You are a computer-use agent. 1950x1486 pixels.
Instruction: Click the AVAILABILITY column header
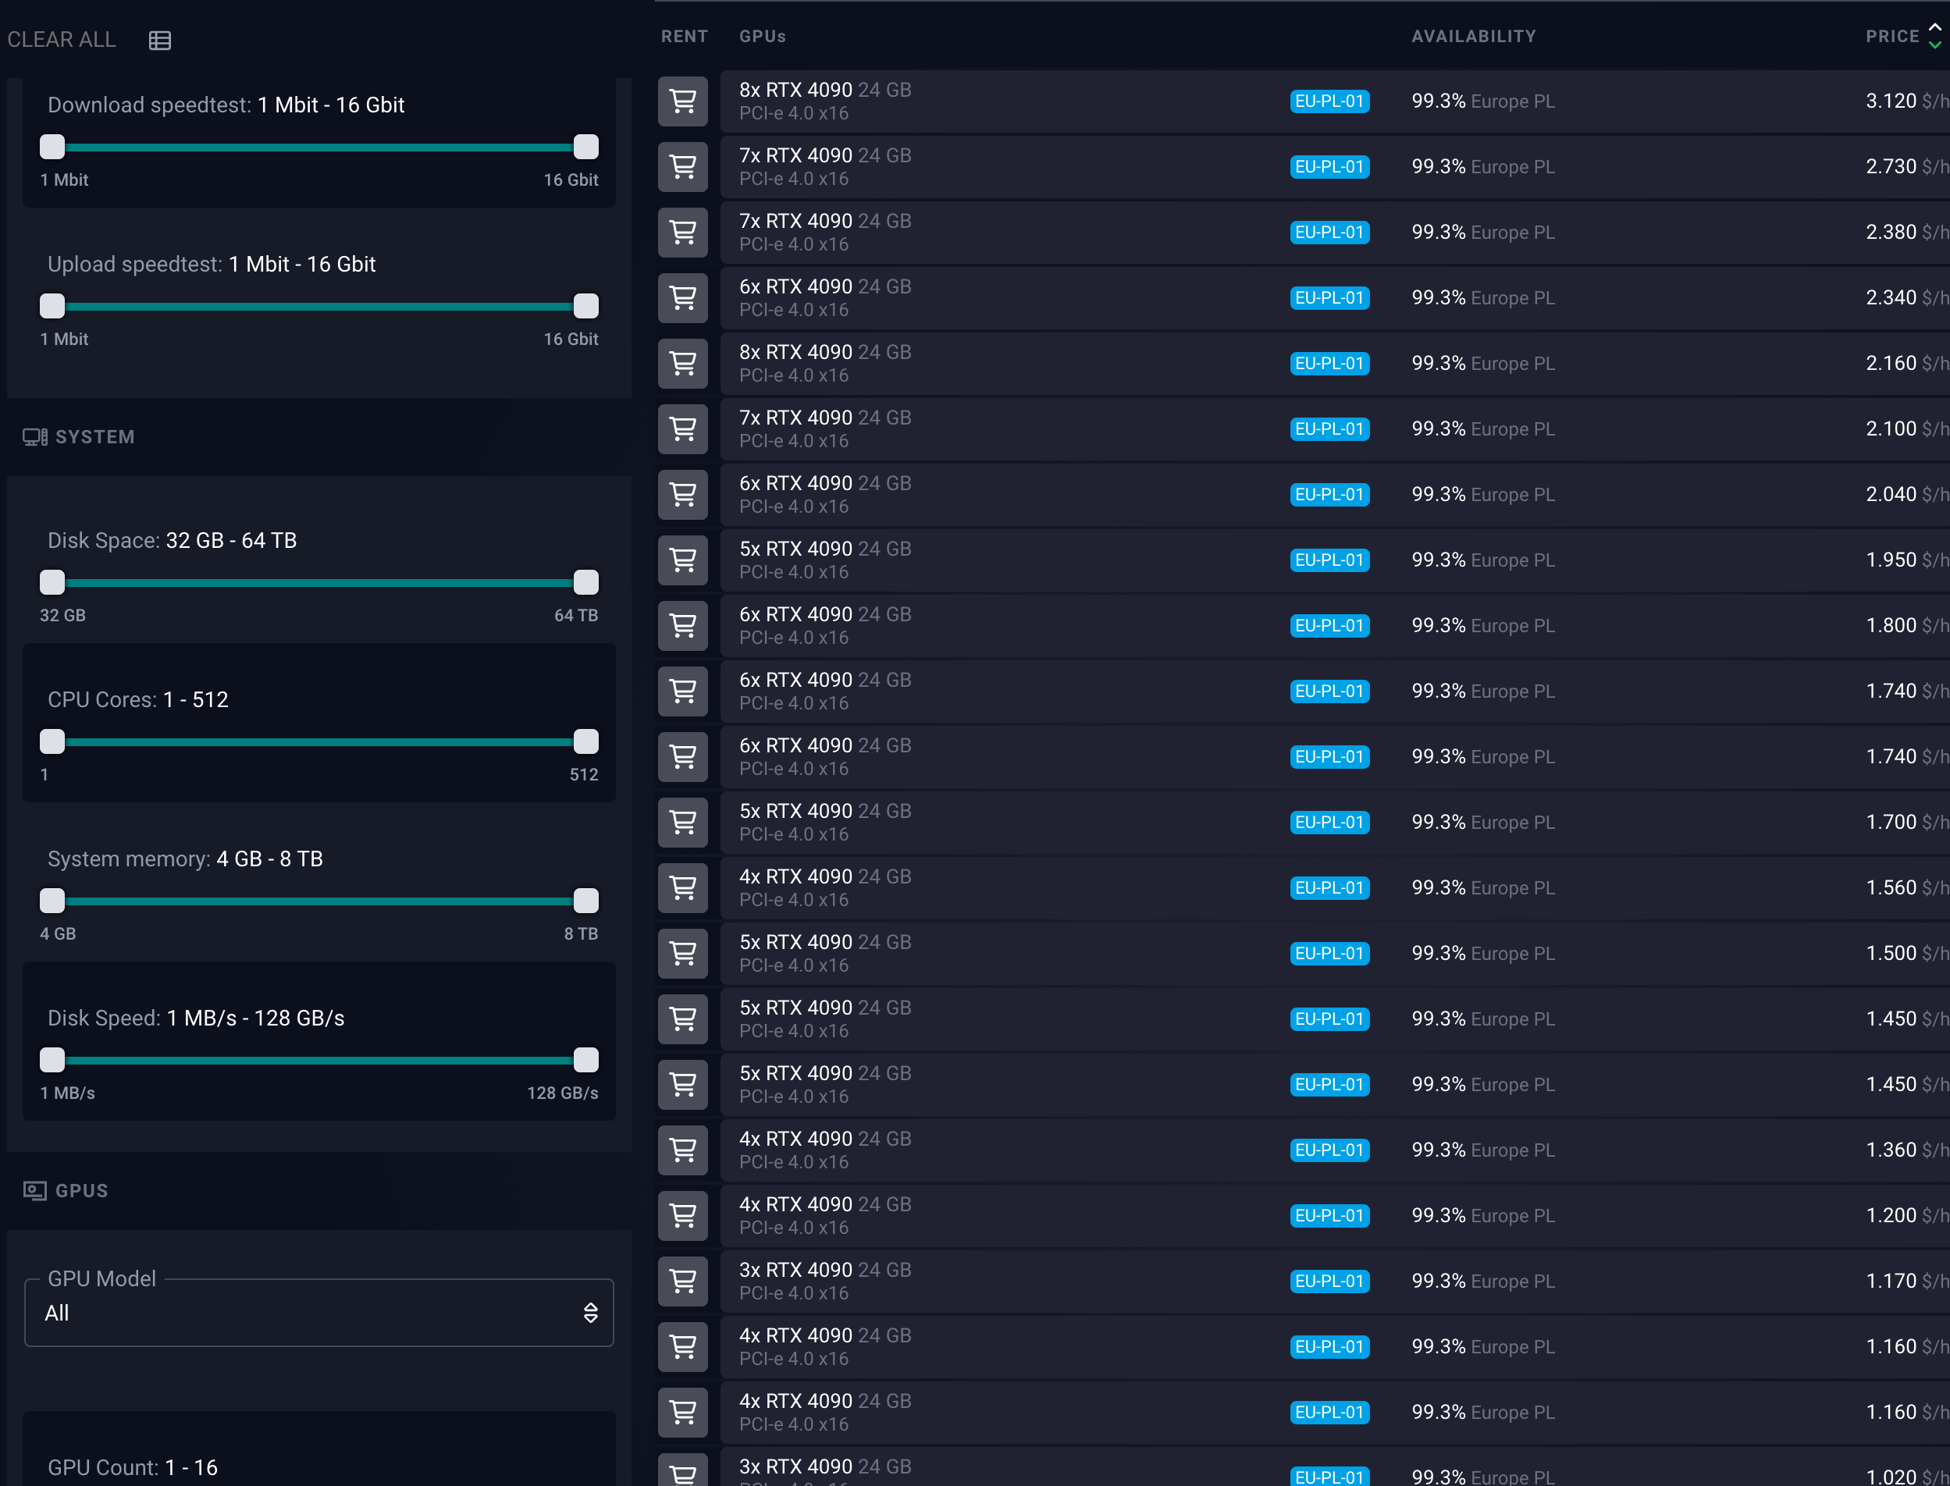(1473, 36)
